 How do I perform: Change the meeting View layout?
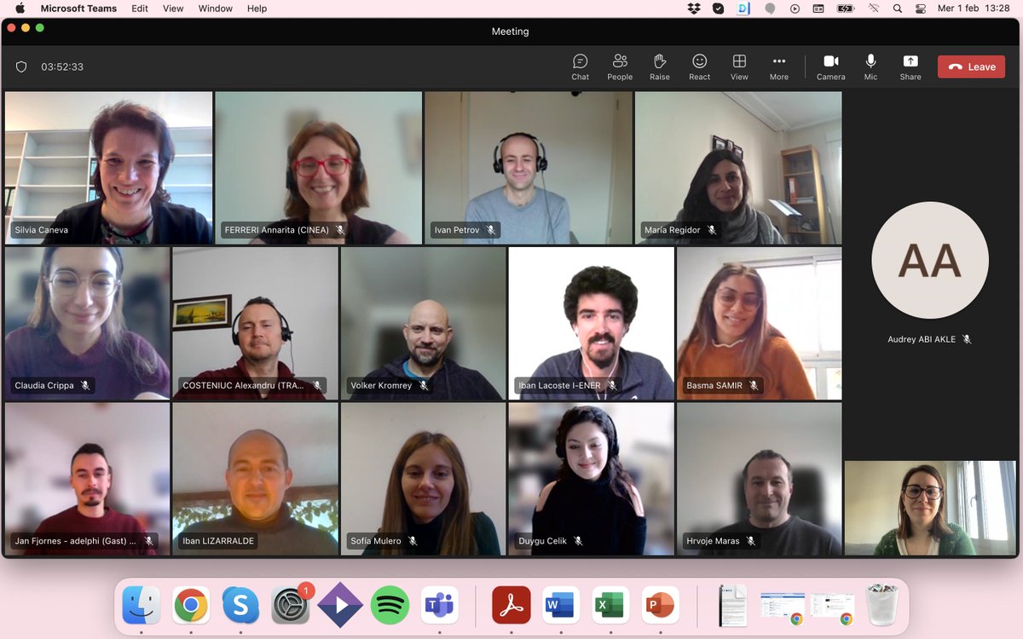pyautogui.click(x=739, y=66)
